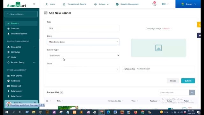Expand the Settings dropdown
This screenshot has width=204, height=115.
point(101,4)
